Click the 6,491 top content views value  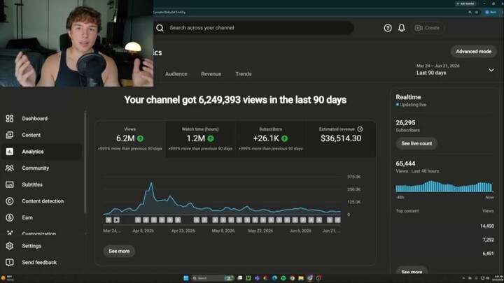488,254
